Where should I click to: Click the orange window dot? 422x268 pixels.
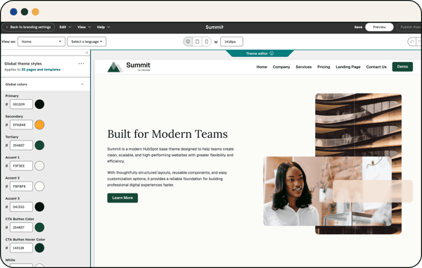click(36, 11)
